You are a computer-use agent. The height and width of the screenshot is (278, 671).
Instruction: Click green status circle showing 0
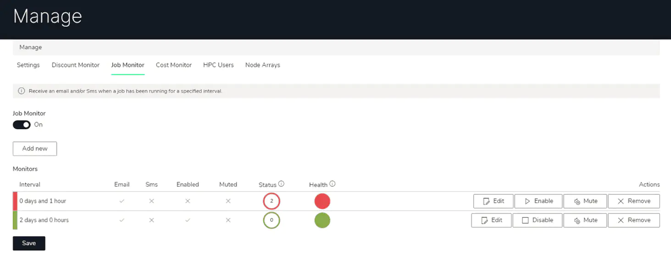272,220
